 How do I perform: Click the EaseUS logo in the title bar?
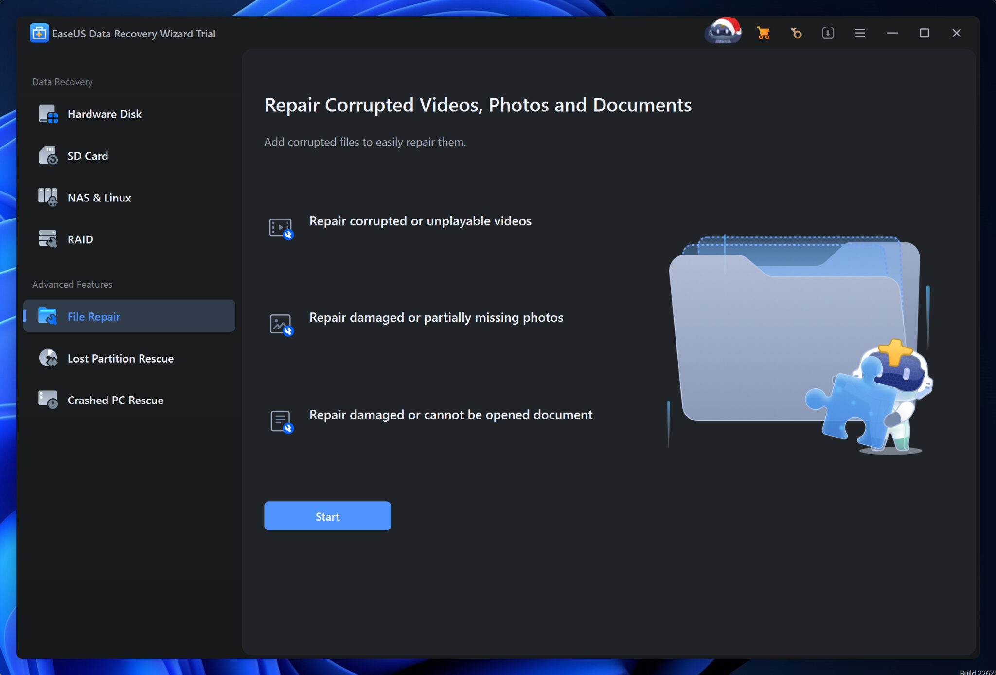[x=39, y=33]
